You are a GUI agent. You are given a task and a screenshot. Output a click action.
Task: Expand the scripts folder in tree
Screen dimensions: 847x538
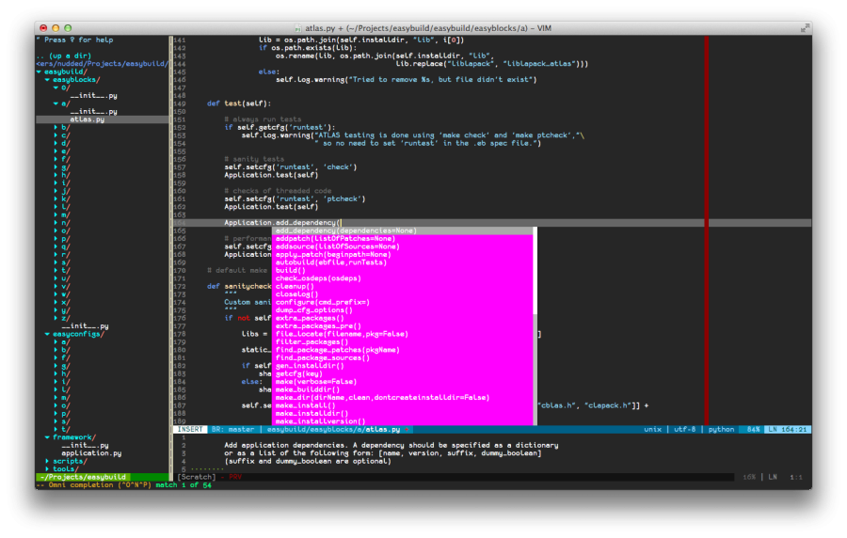tap(47, 461)
